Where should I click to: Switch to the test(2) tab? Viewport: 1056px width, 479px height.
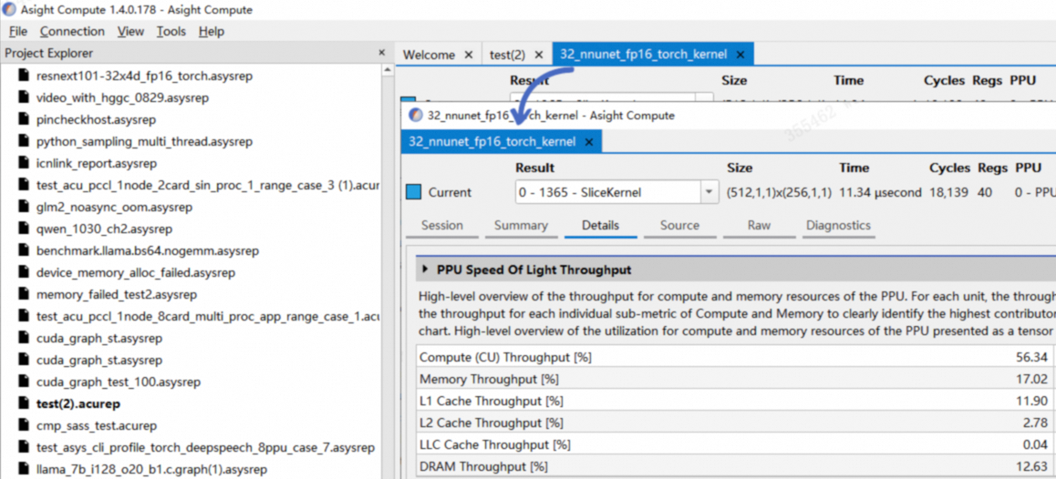[x=507, y=55]
